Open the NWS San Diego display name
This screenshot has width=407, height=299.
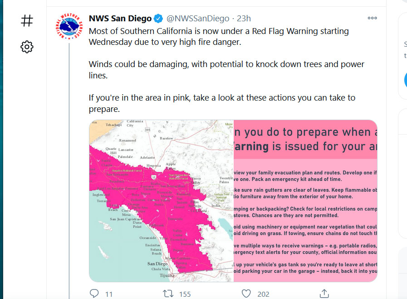click(120, 19)
